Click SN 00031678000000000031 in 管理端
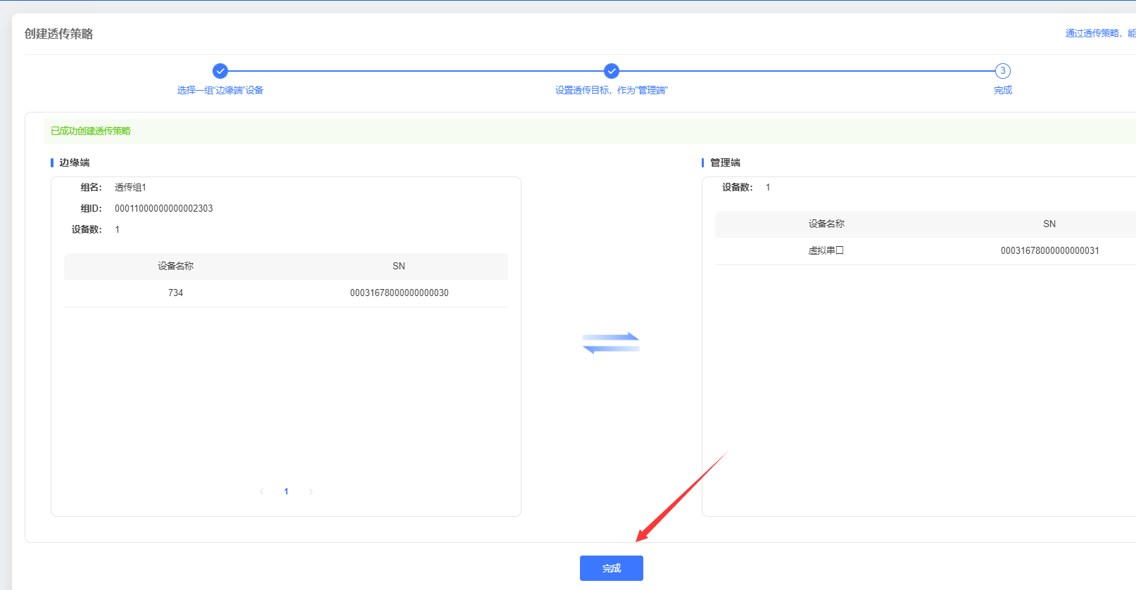Viewport: 1136px width, 590px height. coord(1049,250)
